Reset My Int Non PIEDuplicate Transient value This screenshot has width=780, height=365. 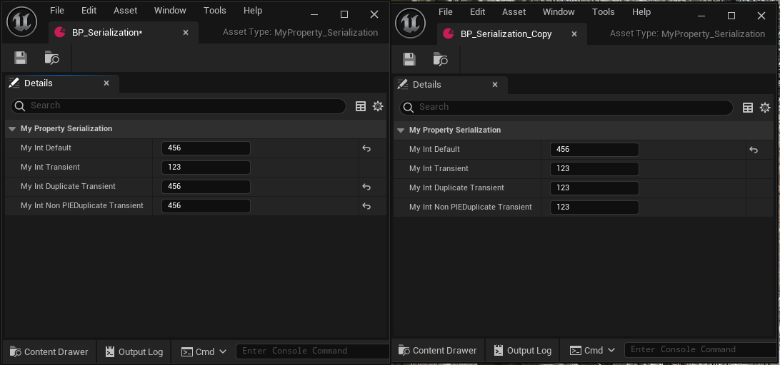click(366, 206)
